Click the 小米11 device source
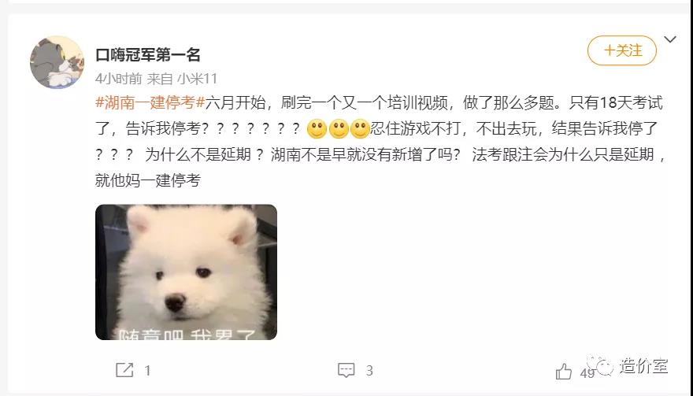The height and width of the screenshot is (396, 693). click(197, 79)
